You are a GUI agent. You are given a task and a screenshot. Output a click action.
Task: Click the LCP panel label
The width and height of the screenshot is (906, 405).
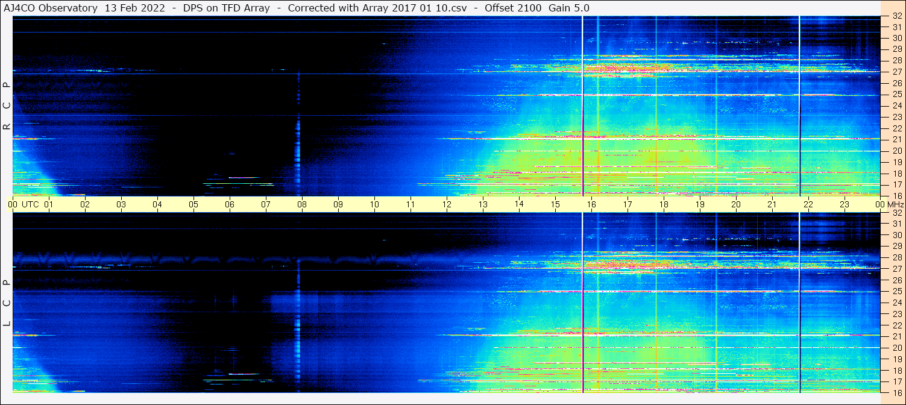click(x=7, y=303)
